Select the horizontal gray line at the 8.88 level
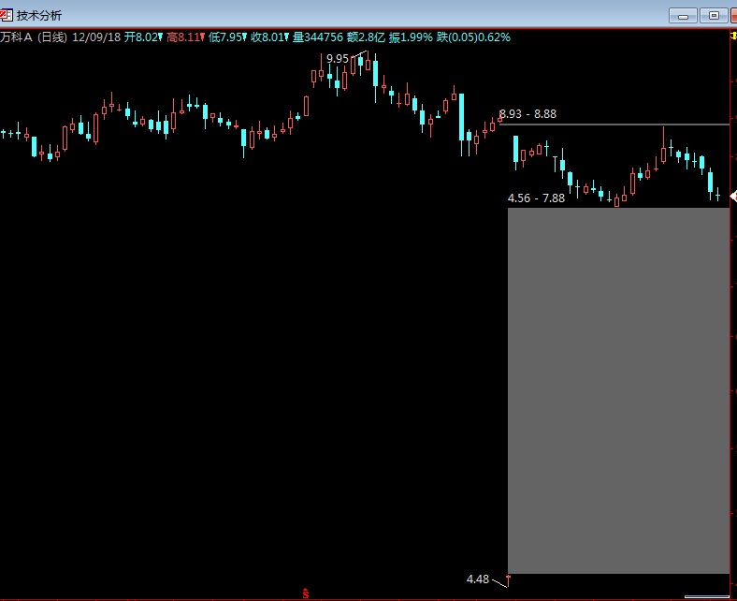737x601 pixels. (614, 125)
